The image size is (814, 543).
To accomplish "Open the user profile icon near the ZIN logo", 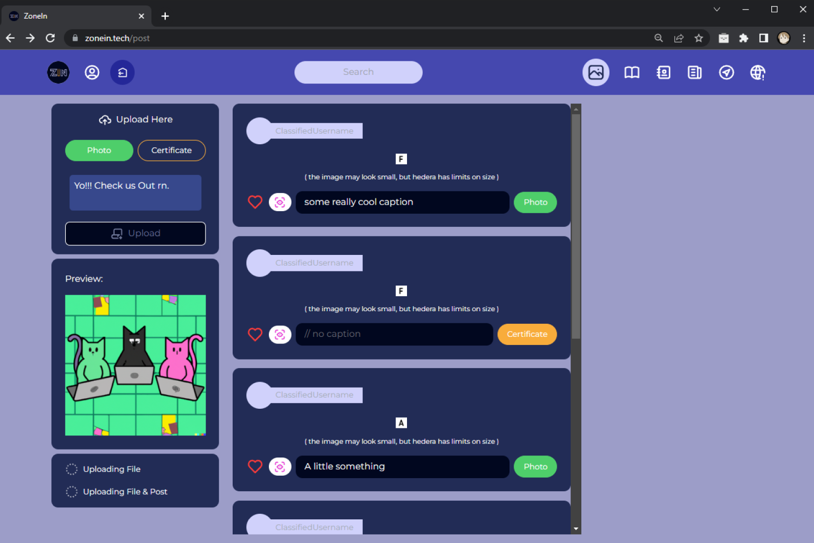I will click(x=91, y=72).
